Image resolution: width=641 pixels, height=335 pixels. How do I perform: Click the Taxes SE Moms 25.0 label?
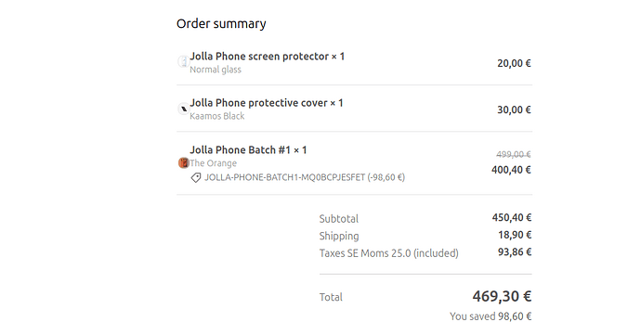click(388, 253)
